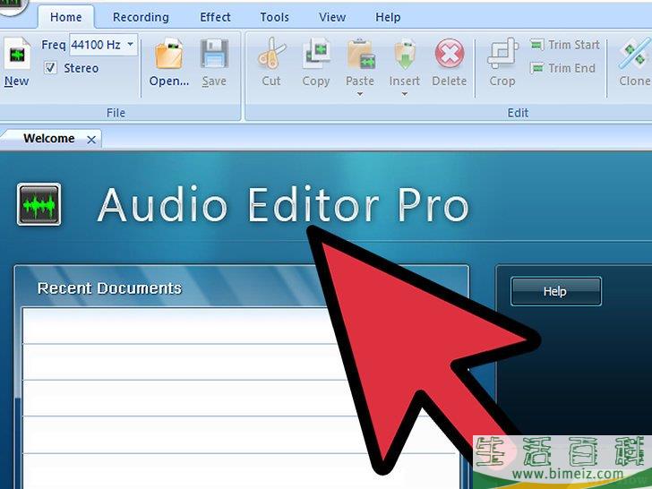652x489 pixels.
Task: Open the View ribbon tab
Action: 332,17
